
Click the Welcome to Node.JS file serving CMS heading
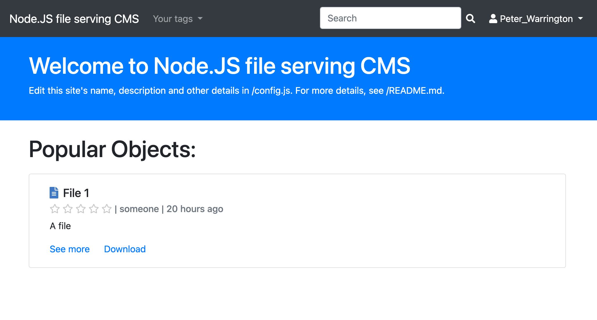pos(220,66)
